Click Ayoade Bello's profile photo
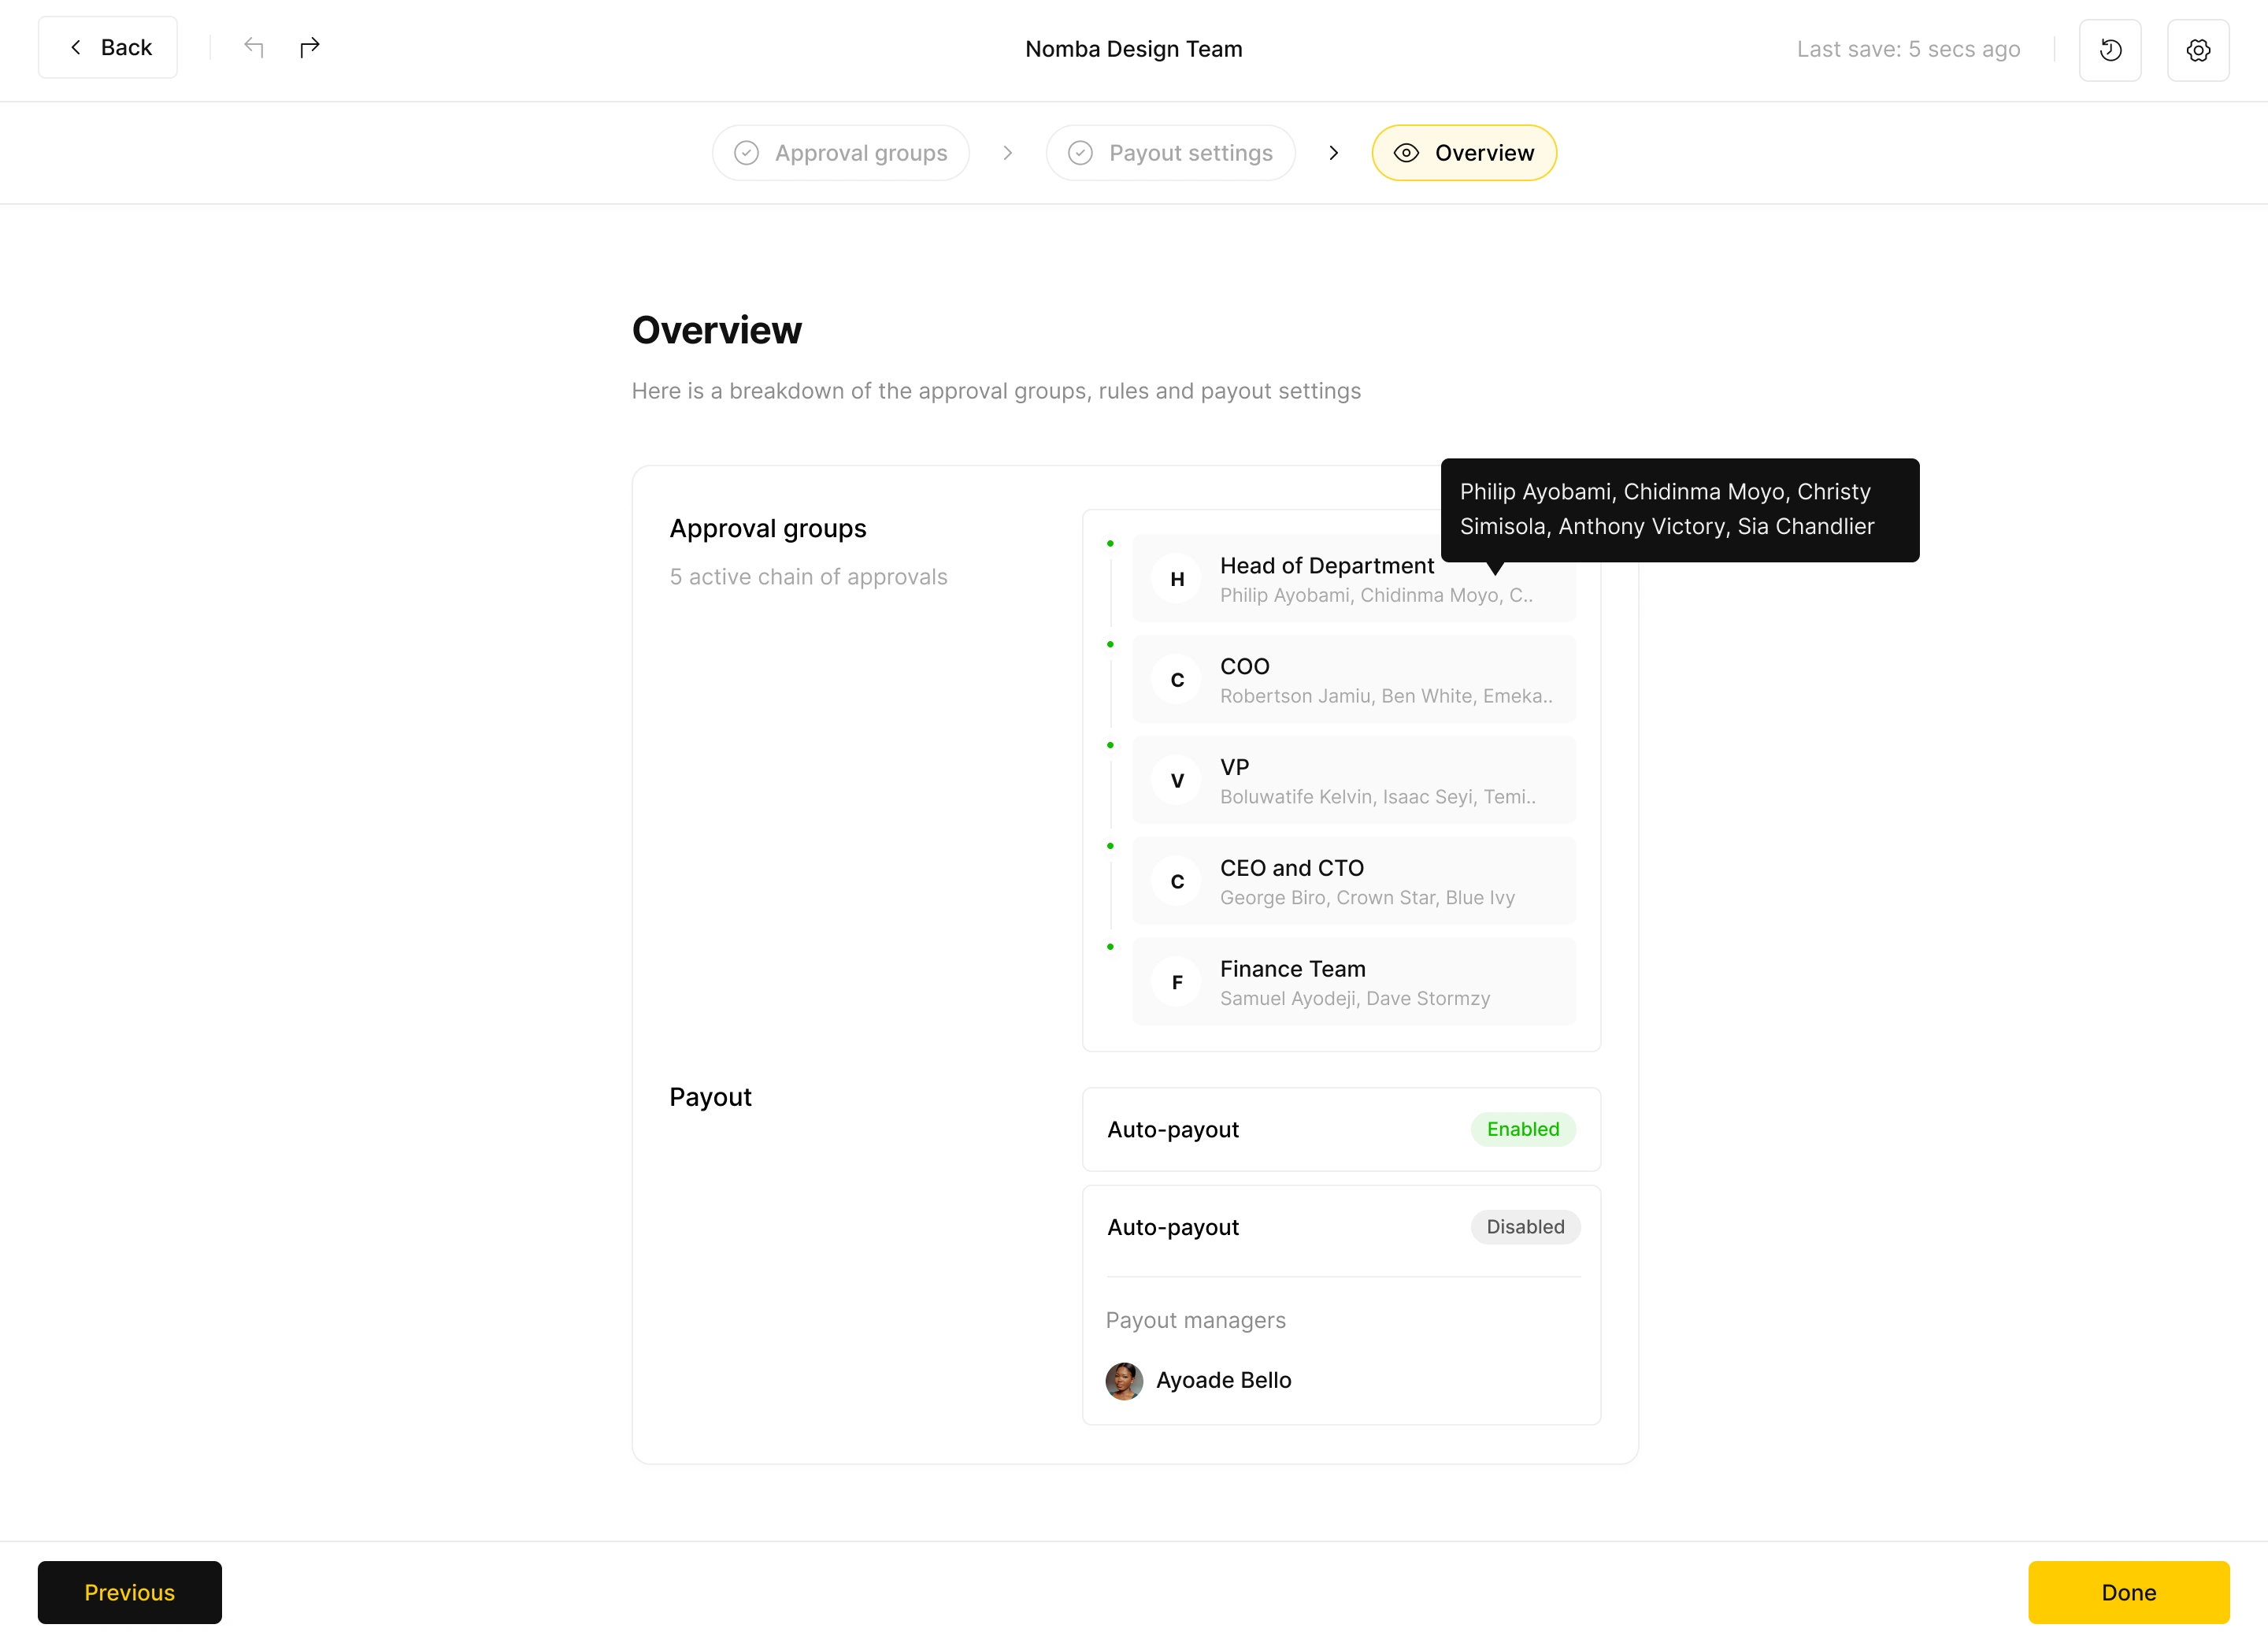The image size is (2268, 1643). coord(1124,1380)
